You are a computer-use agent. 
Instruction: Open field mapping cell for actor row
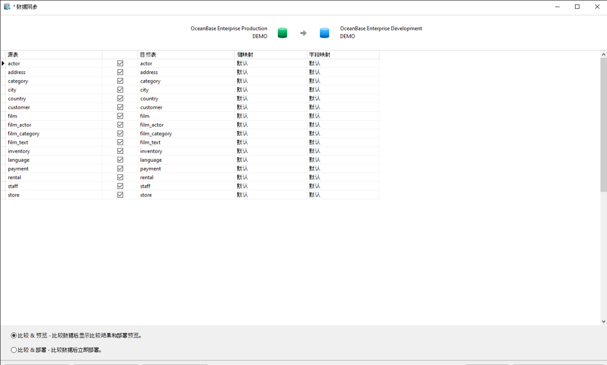point(343,63)
